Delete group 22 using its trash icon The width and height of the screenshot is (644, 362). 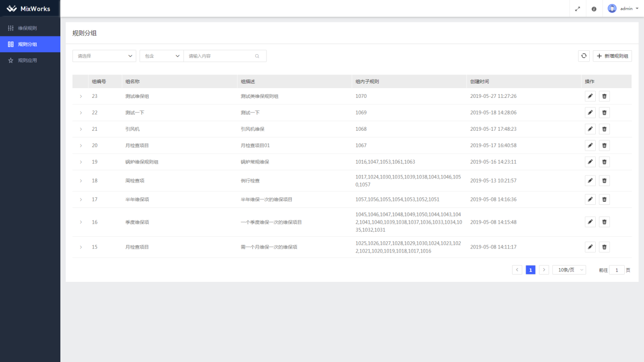tap(604, 113)
